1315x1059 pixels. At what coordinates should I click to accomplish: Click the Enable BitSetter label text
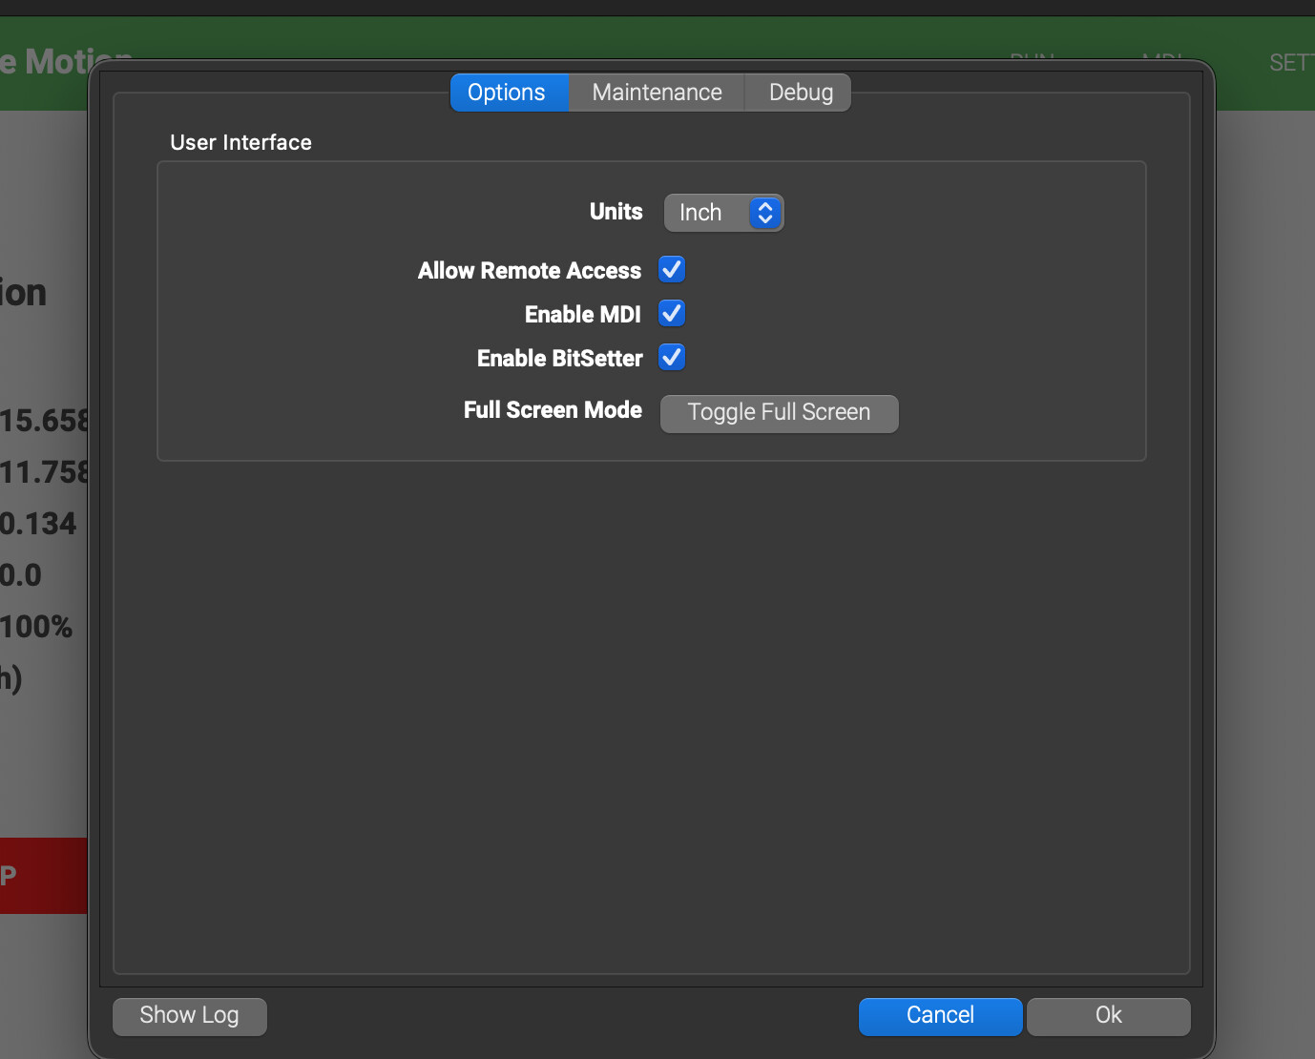[559, 359]
